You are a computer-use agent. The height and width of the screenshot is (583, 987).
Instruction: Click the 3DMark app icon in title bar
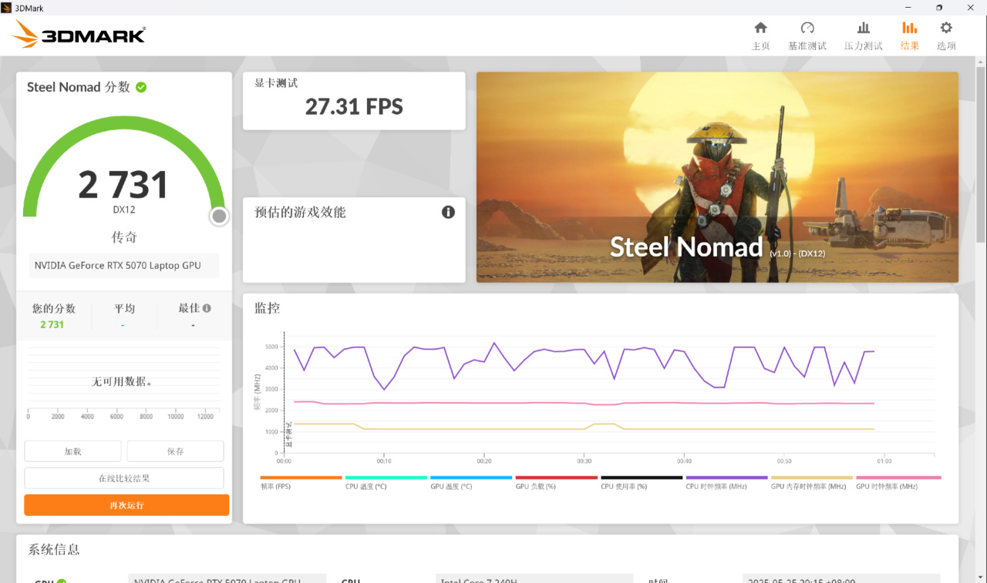[x=6, y=7]
